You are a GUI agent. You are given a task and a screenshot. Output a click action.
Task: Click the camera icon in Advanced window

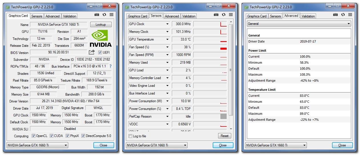335,15
